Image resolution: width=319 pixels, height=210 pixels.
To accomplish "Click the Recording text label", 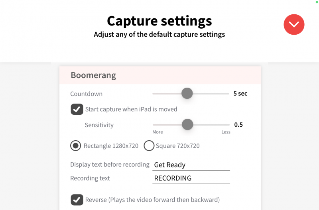I will click(90, 178).
